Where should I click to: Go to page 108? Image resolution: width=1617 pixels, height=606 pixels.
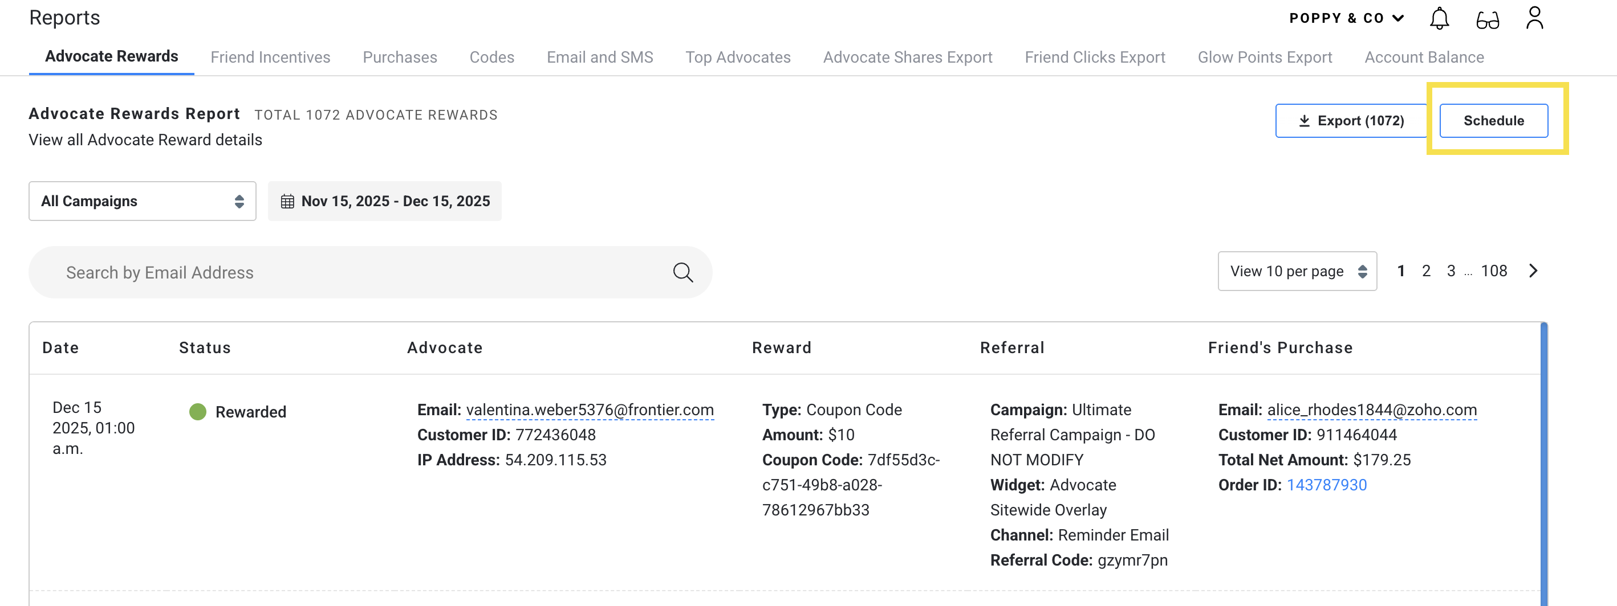[x=1493, y=271]
